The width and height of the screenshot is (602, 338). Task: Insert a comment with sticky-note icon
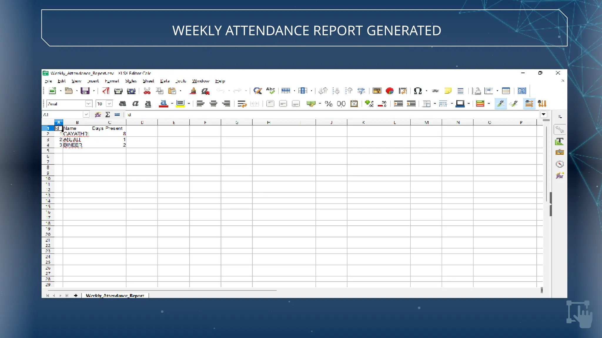pyautogui.click(x=448, y=91)
